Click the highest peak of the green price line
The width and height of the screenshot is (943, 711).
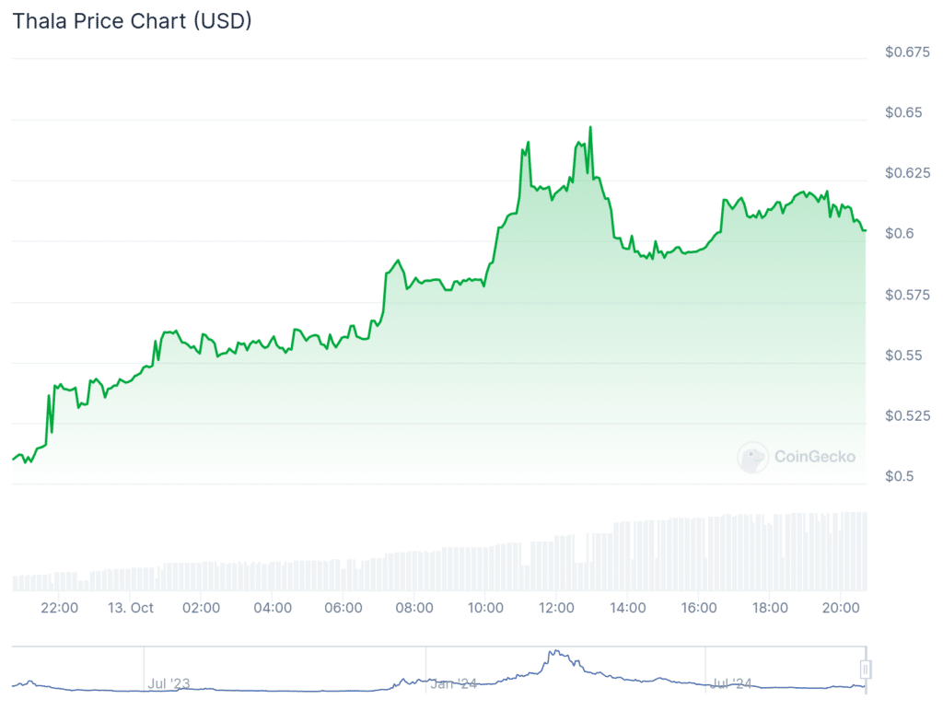pyautogui.click(x=590, y=127)
